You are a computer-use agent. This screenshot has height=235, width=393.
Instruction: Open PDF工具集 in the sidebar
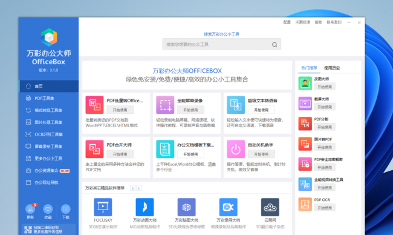[x=48, y=98]
